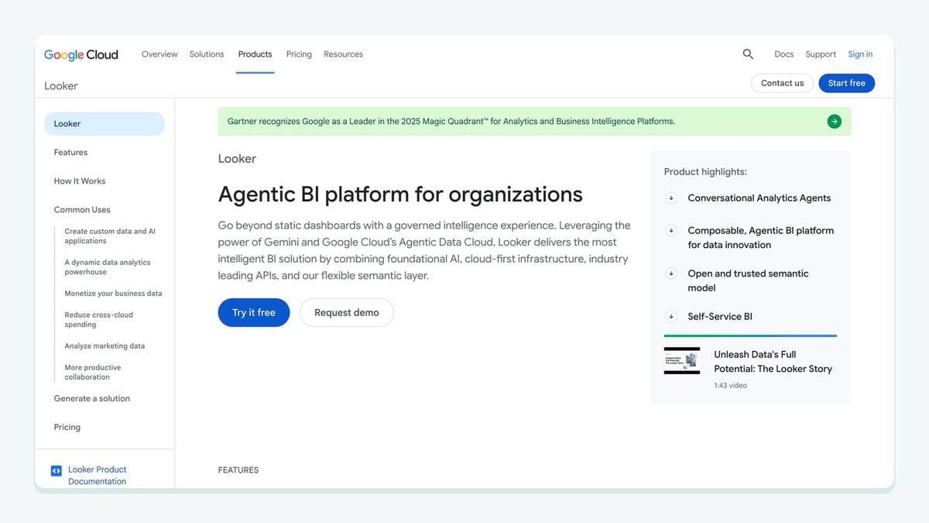This screenshot has width=929, height=523.
Task: Open the Resources nav menu
Action: point(343,54)
